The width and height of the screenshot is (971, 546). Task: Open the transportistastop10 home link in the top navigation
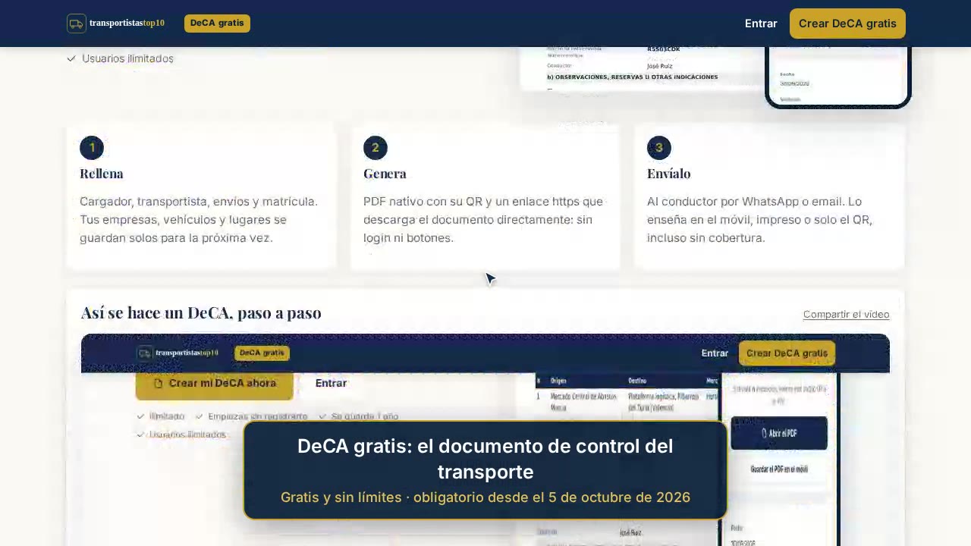(127, 24)
